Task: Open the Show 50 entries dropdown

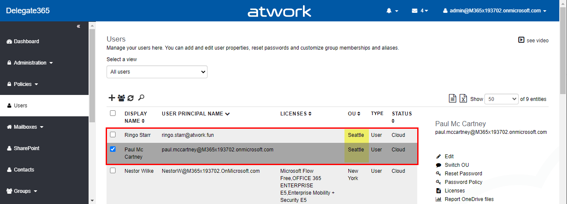Action: click(502, 99)
